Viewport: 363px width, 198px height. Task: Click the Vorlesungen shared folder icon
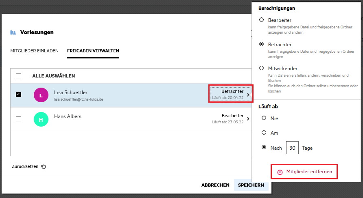(x=13, y=32)
